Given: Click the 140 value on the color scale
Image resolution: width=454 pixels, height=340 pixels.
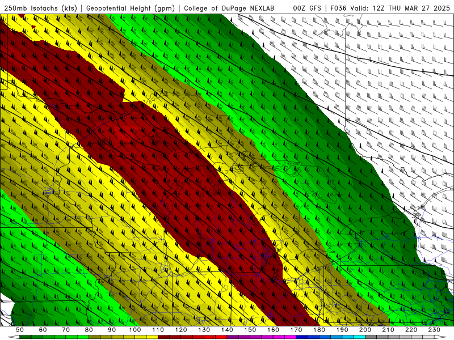Looking at the screenshot, I should click(227, 330).
